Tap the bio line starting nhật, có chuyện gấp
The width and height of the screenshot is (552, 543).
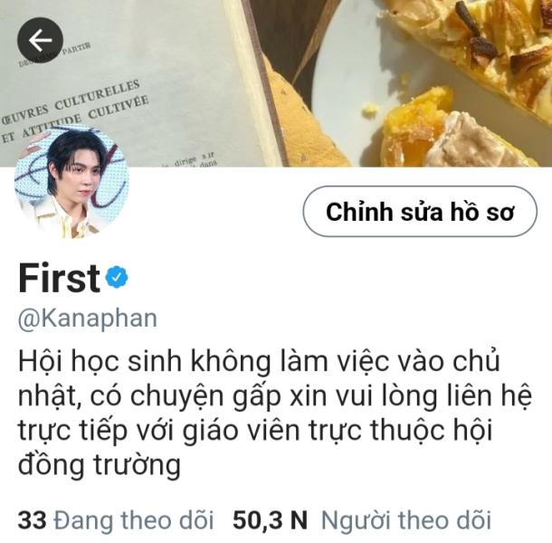point(274,396)
